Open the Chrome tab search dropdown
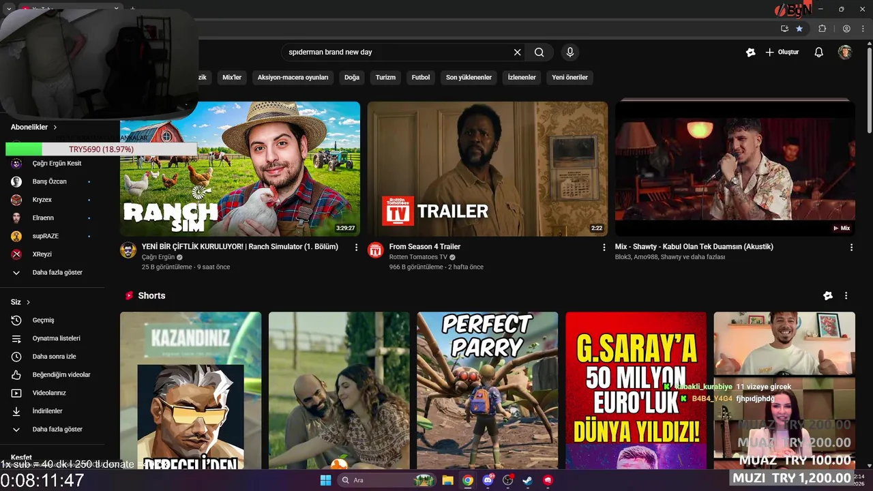 (x=9, y=9)
